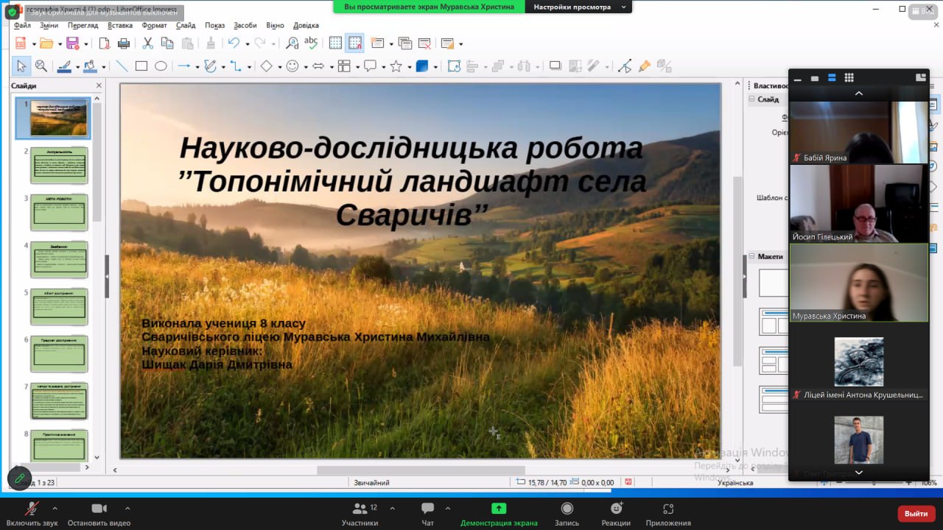Screen dimensions: 943x530
Task: Click the Zoom speaker view icon
Action: (x=832, y=77)
